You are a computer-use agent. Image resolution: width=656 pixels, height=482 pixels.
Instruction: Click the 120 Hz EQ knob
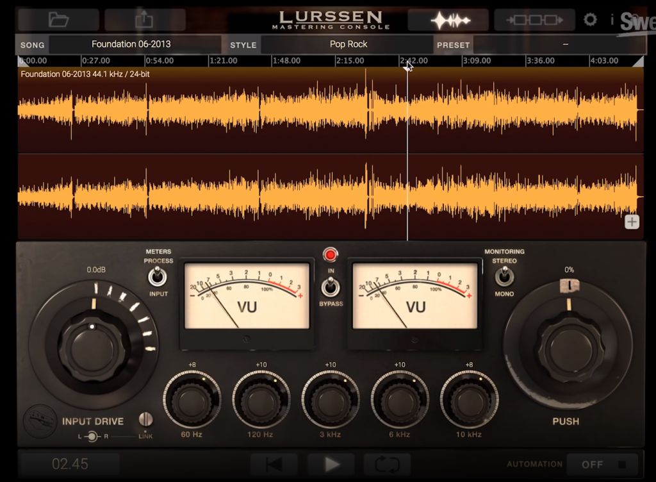[261, 399]
